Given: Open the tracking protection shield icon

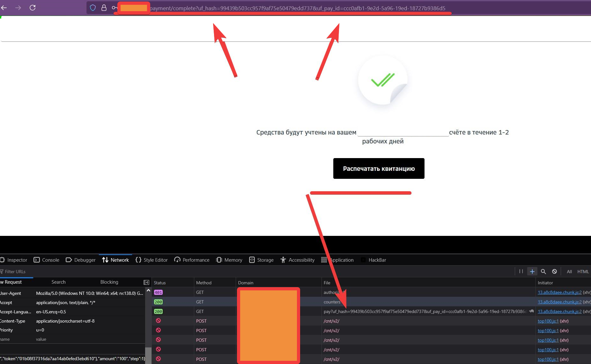Looking at the screenshot, I should [93, 8].
